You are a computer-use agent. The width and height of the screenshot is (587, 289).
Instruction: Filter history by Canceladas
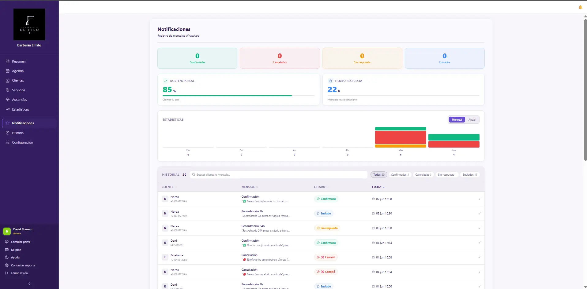[x=423, y=175]
